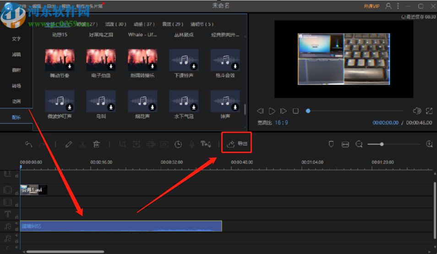Delete selection with the trash icon
The height and width of the screenshot is (254, 437).
pyautogui.click(x=97, y=144)
